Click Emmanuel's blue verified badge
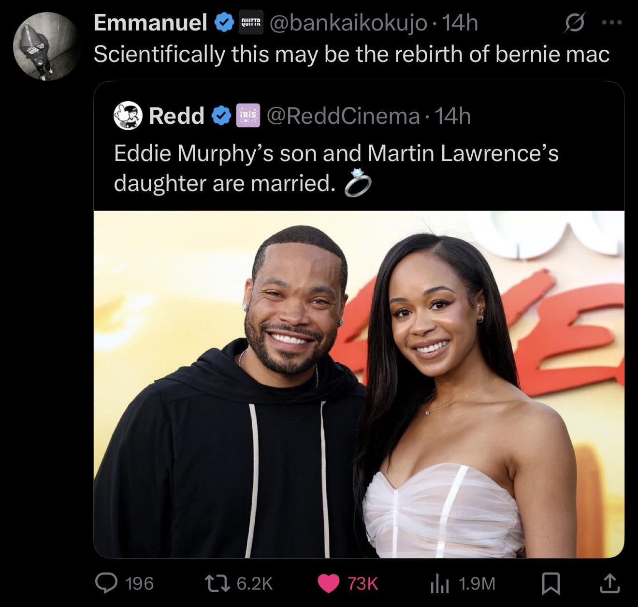638x607 pixels. [223, 23]
